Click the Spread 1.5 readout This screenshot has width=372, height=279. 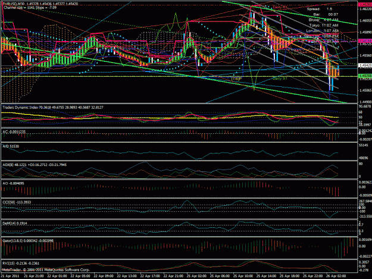(x=320, y=9)
